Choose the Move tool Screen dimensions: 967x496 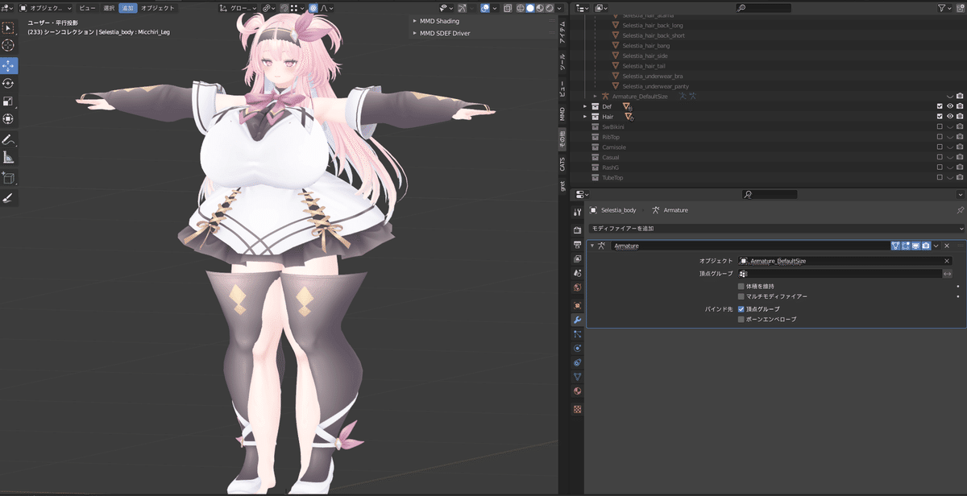9,65
